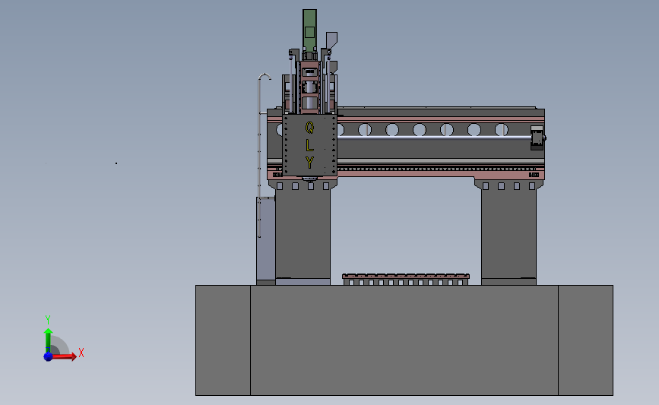
Task: Click the blue Z axis ball of triad
Action: pyautogui.click(x=49, y=356)
